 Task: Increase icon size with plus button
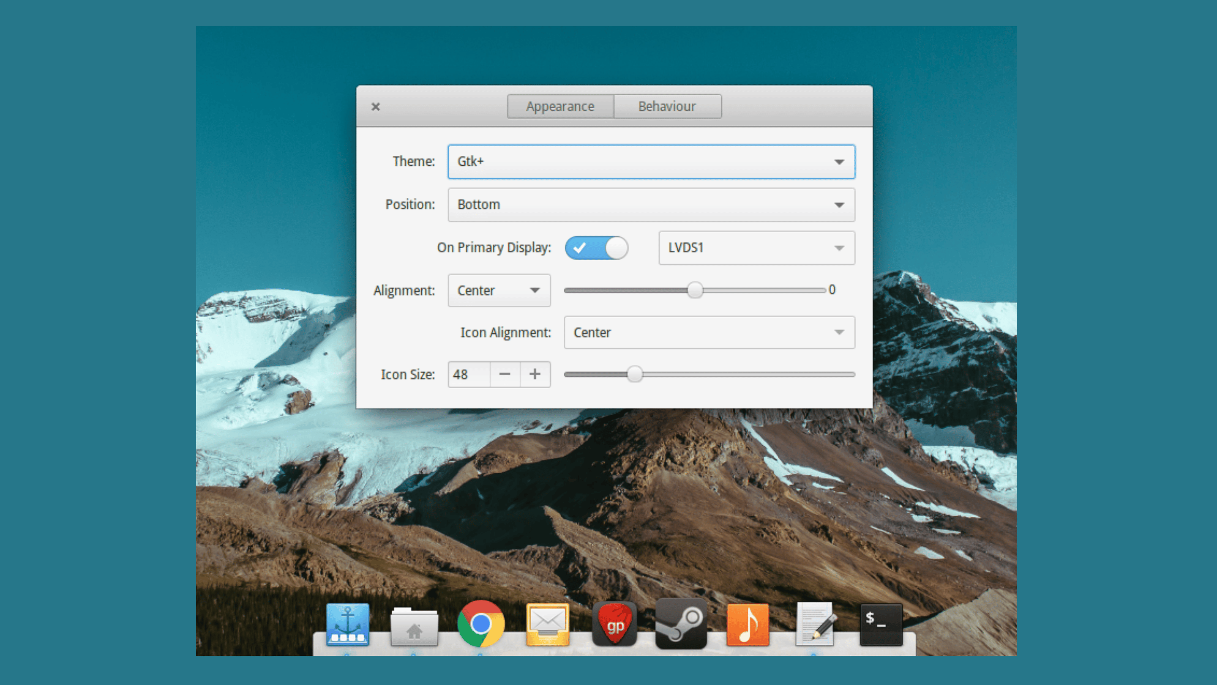pos(535,374)
